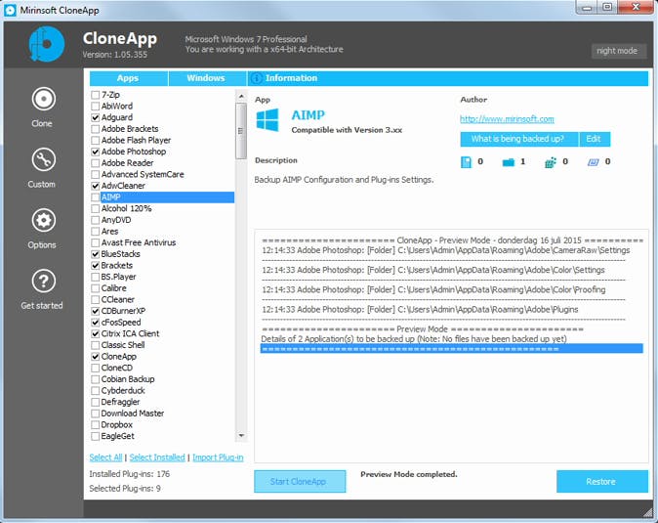
Task: Uncheck the Adguard checkbox
Action: [96, 117]
